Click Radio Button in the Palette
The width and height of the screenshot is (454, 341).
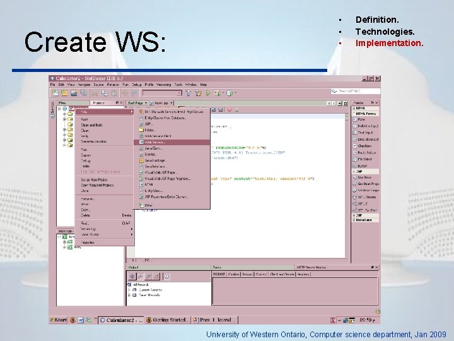[364, 153]
